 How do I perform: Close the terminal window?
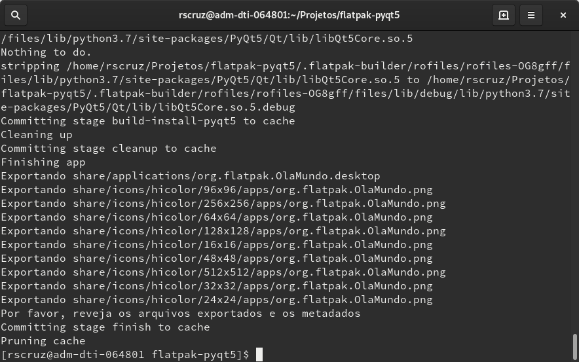[563, 15]
